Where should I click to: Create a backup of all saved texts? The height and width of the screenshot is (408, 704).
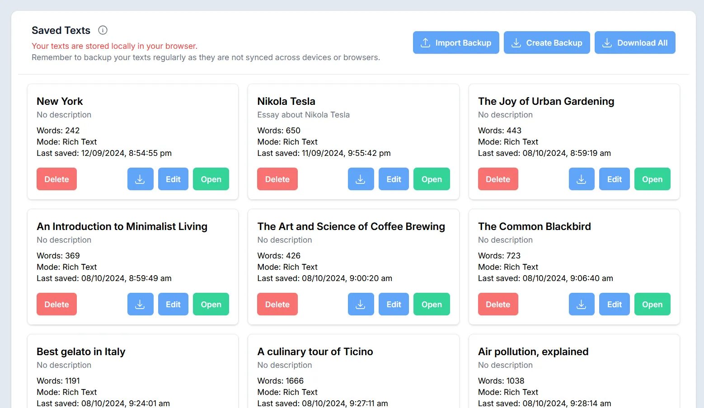547,42
